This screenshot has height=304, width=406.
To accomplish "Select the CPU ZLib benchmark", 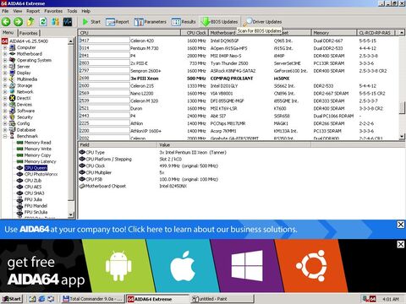I will pyautogui.click(x=33, y=181).
